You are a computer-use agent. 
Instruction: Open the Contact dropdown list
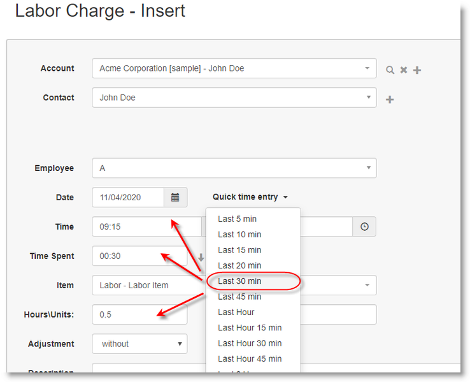point(367,98)
